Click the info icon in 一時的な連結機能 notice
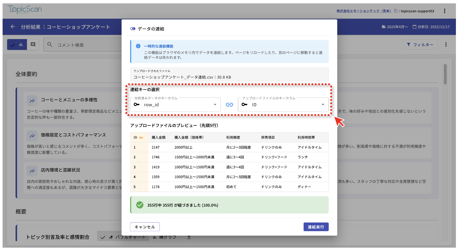This screenshot has height=251, width=459. point(138,46)
